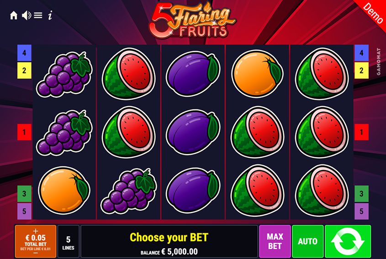Select right red payline 1 marker
The width and height of the screenshot is (386, 259).
(361, 132)
